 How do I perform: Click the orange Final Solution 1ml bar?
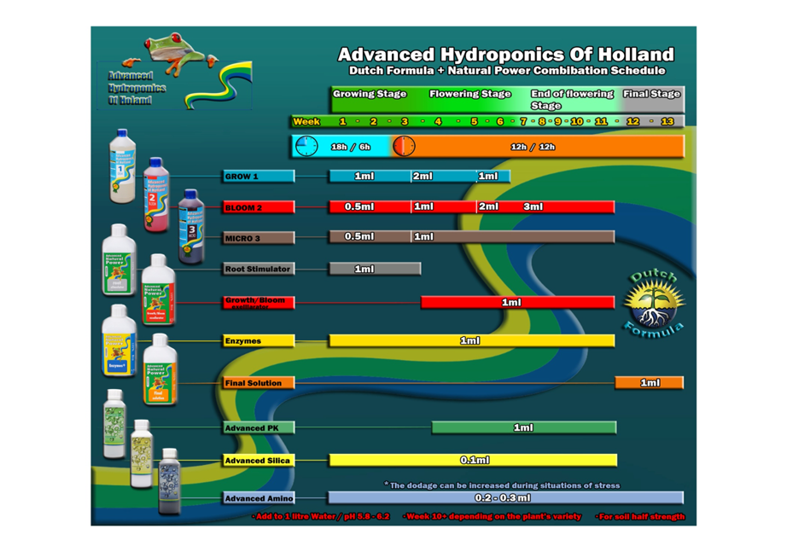coord(649,382)
